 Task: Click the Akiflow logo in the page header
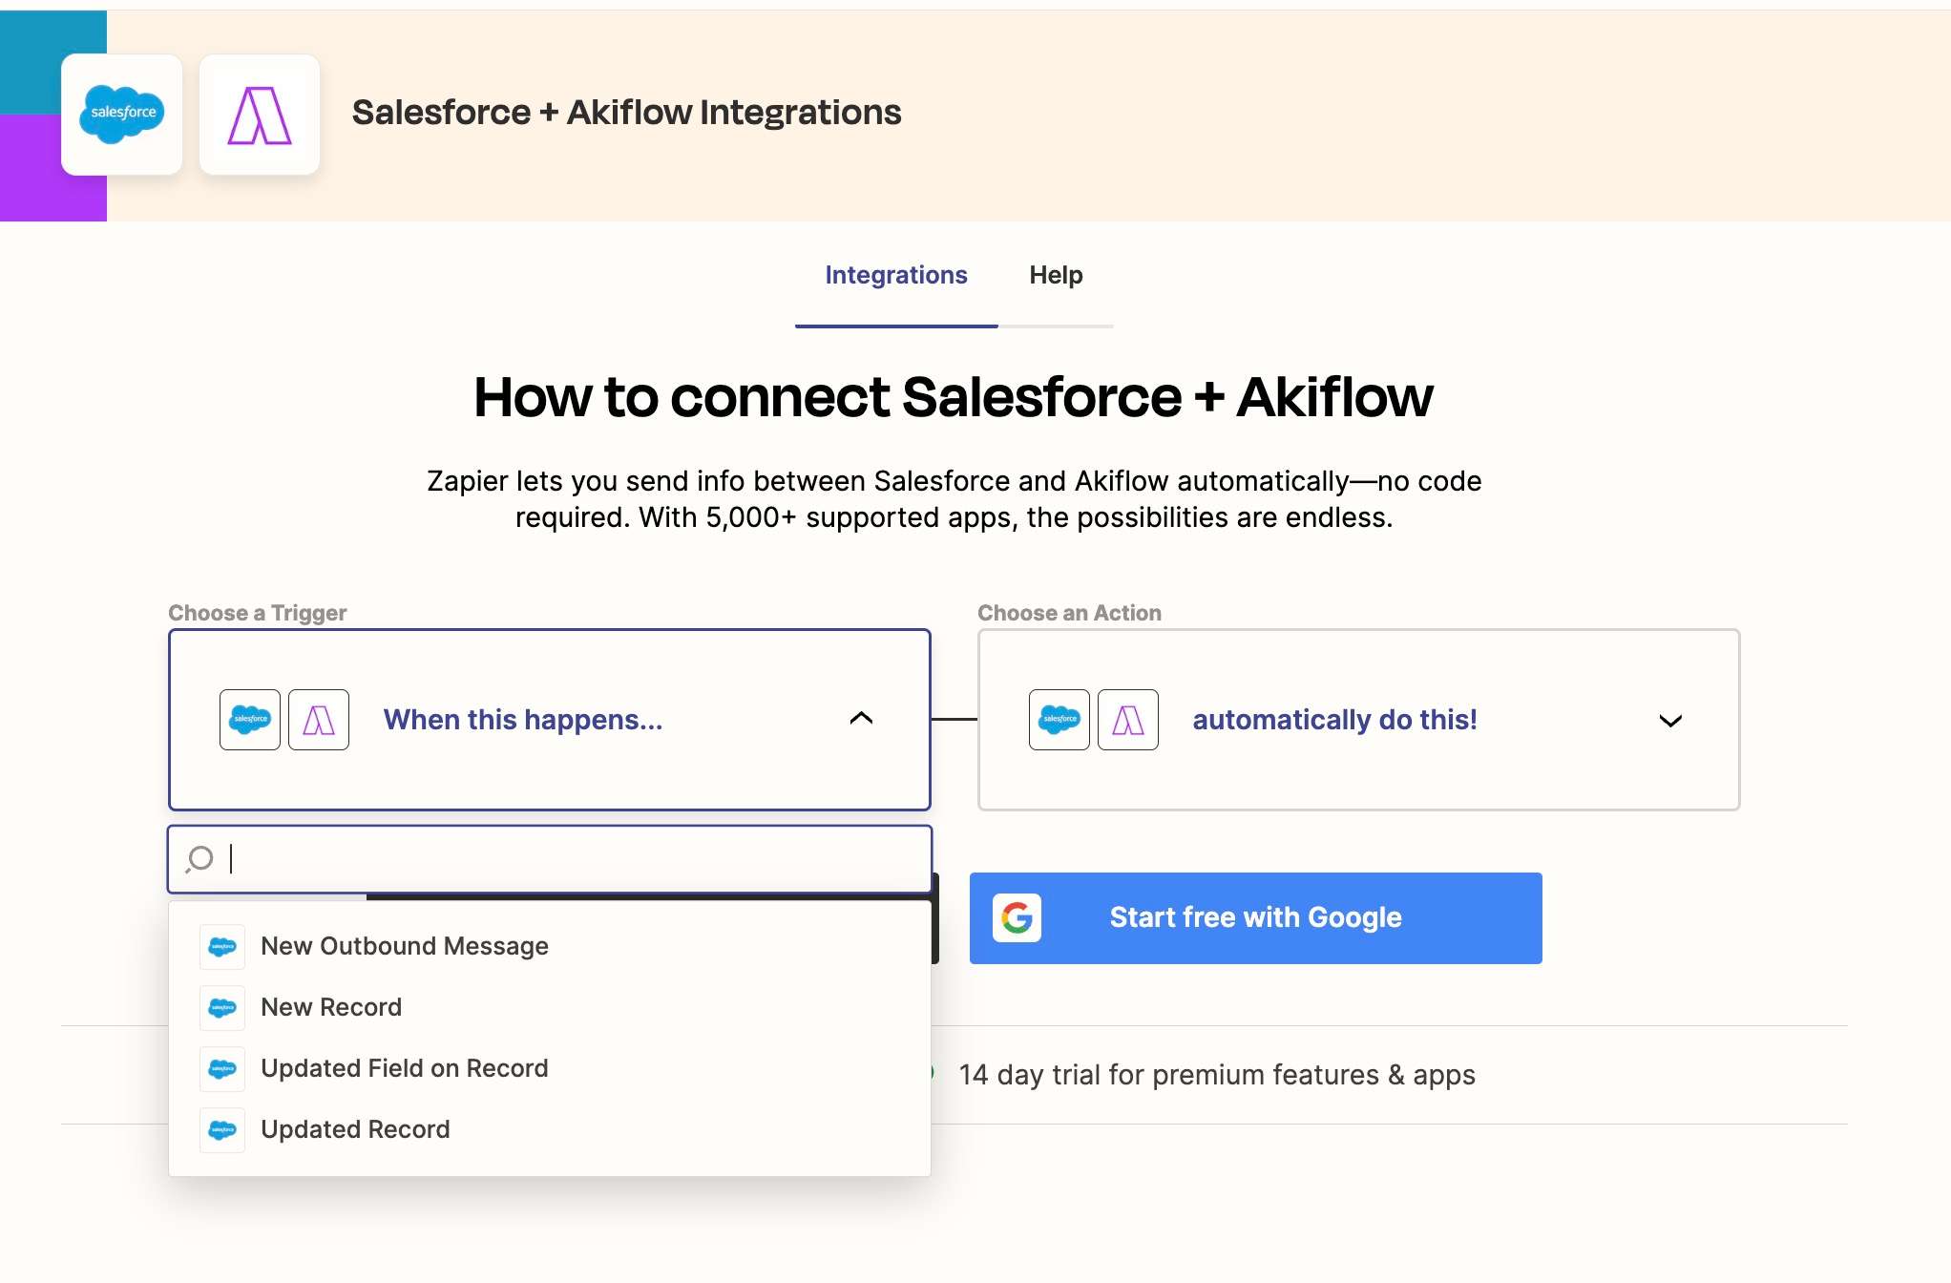[260, 115]
